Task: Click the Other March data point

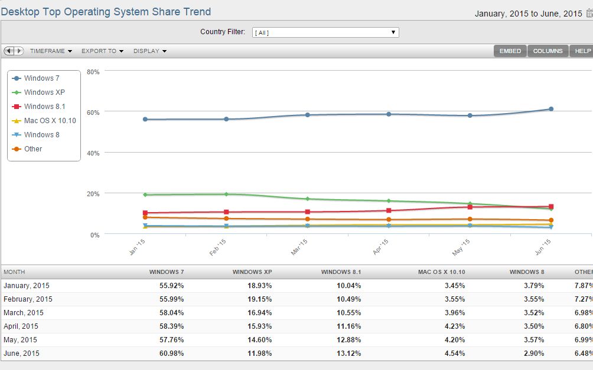Action: [x=307, y=219]
